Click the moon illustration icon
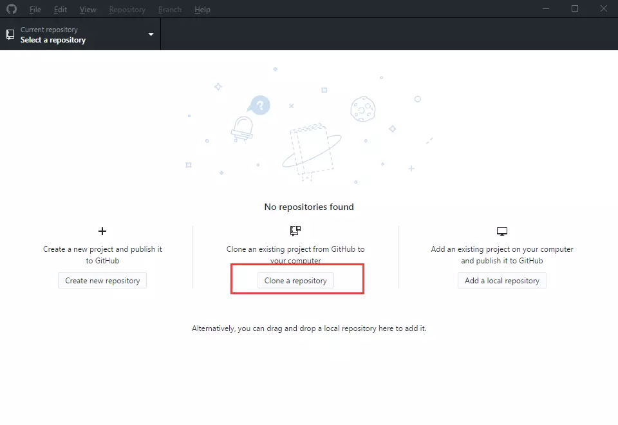 coord(363,109)
